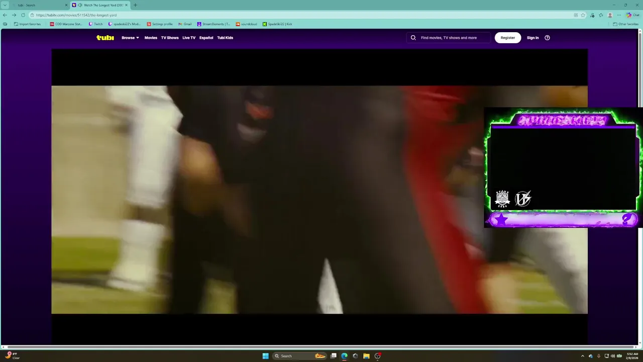
Task: Open the 'spadeskii22's Mod...' bookmark
Action: point(124,24)
